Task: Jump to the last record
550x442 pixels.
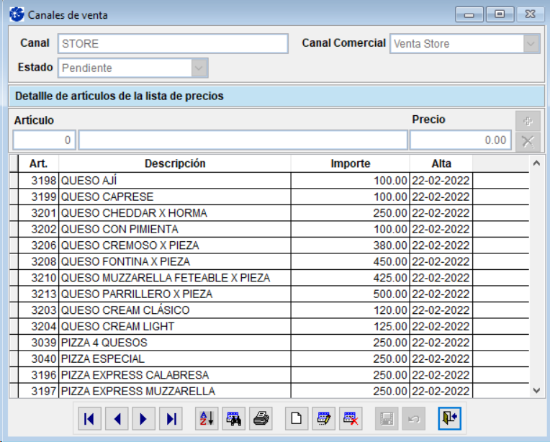Action: coord(171,419)
